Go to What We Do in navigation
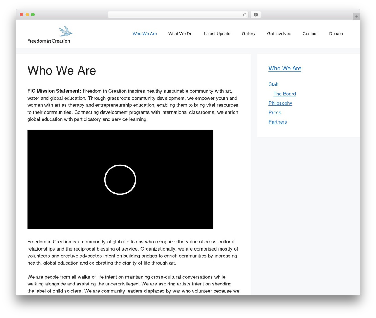 (180, 34)
